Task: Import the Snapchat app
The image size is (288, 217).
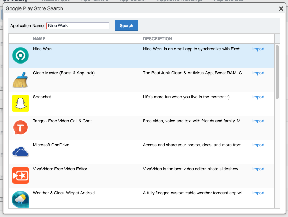Action: [x=258, y=97]
